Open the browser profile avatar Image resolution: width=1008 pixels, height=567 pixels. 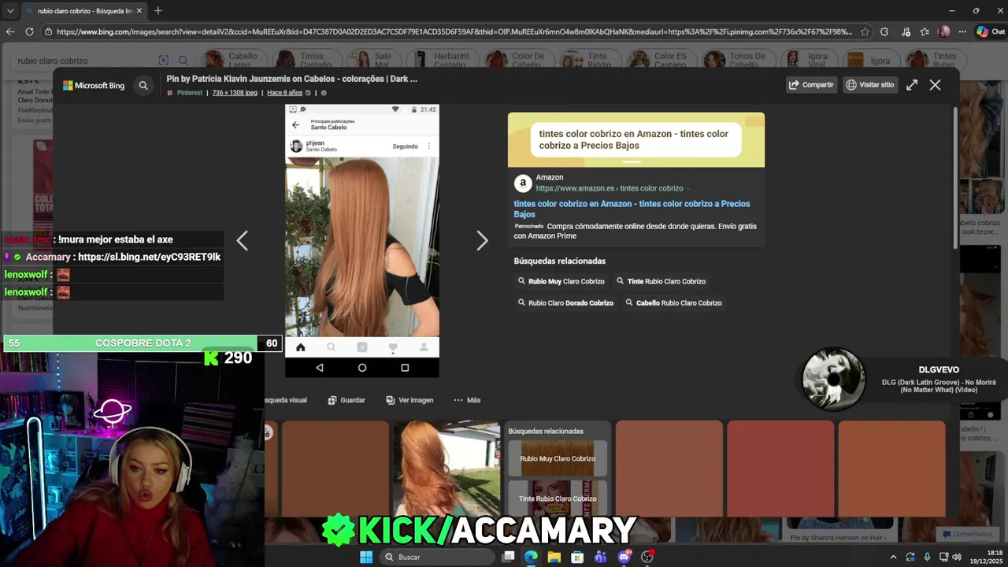tap(944, 31)
